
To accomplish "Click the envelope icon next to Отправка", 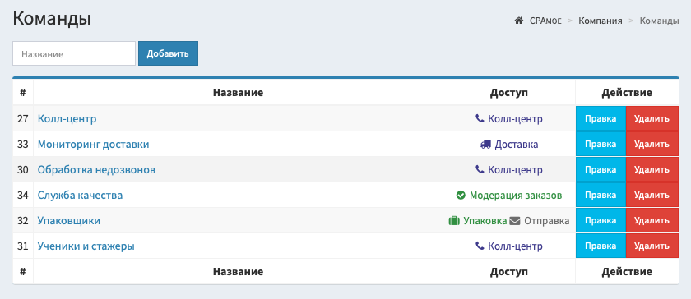I will point(515,221).
